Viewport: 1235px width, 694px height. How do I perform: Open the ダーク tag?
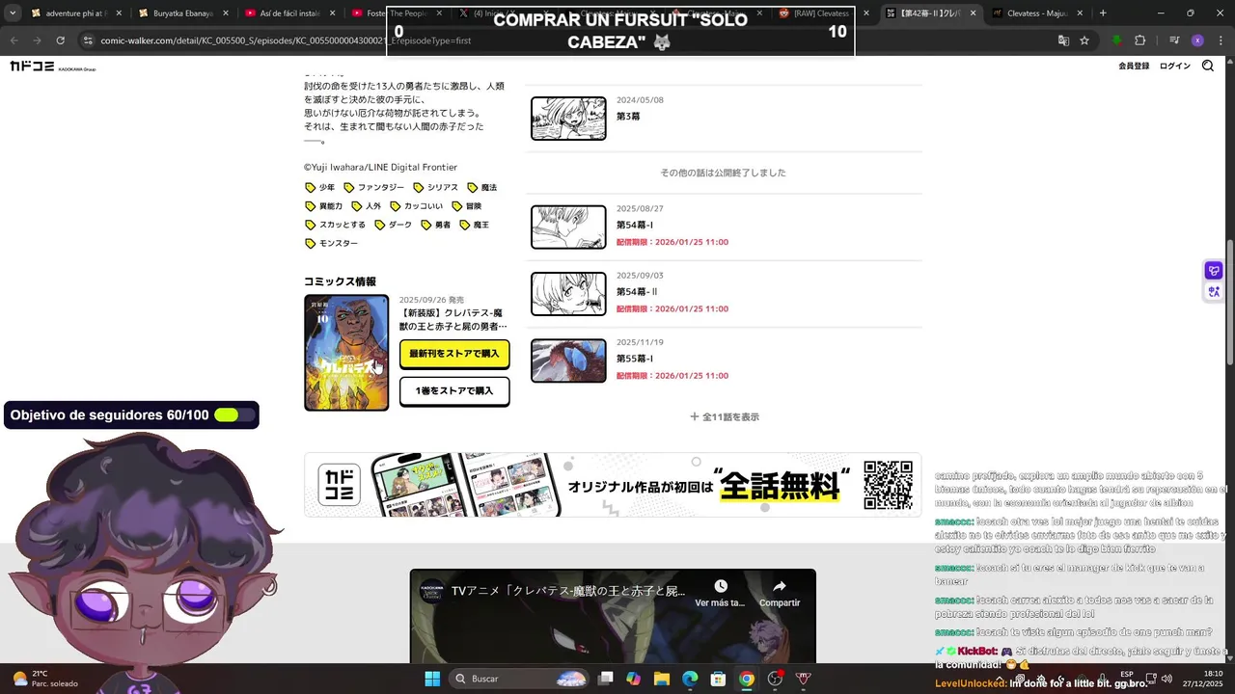pyautogui.click(x=394, y=225)
